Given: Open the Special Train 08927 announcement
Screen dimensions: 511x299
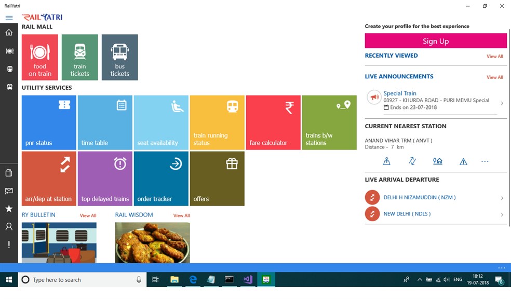Looking at the screenshot, I should [x=436, y=100].
